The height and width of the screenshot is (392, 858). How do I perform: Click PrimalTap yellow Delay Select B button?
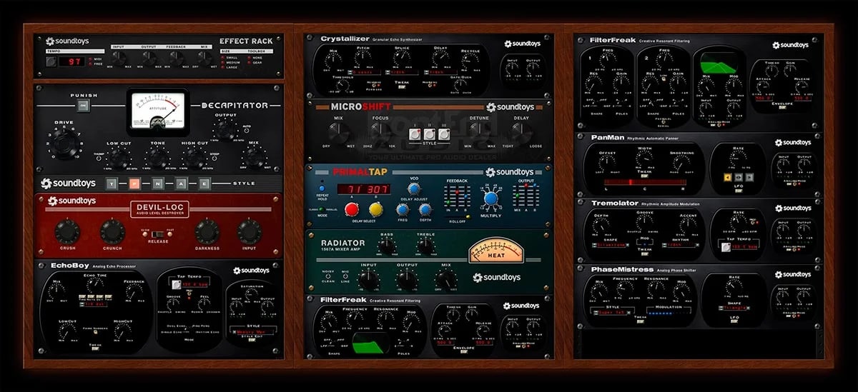click(375, 208)
